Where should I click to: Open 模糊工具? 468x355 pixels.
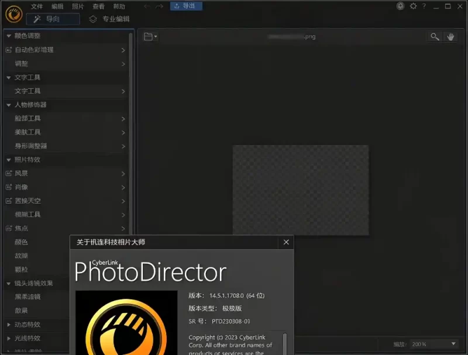tap(66, 215)
